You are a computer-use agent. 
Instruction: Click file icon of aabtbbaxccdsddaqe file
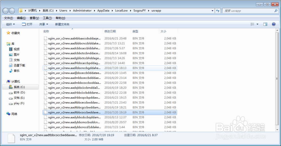pyautogui.click(x=45, y=38)
